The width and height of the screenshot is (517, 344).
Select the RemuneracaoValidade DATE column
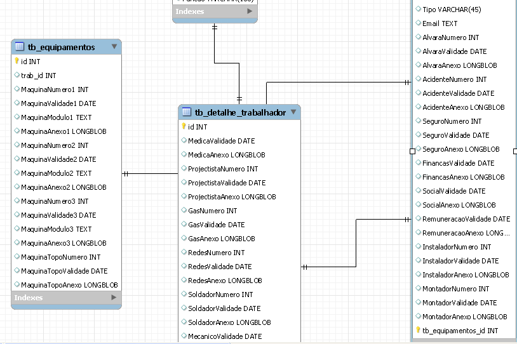[x=466, y=219]
